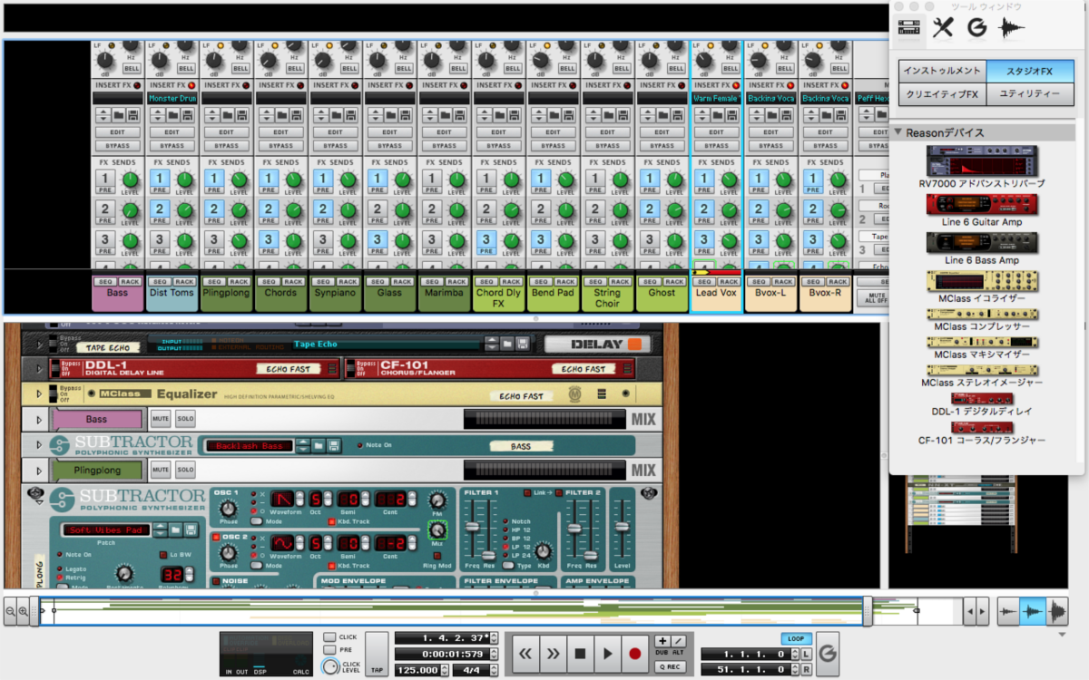Zoom in the song navigator
This screenshot has width=1089, height=680.
pyautogui.click(x=24, y=612)
